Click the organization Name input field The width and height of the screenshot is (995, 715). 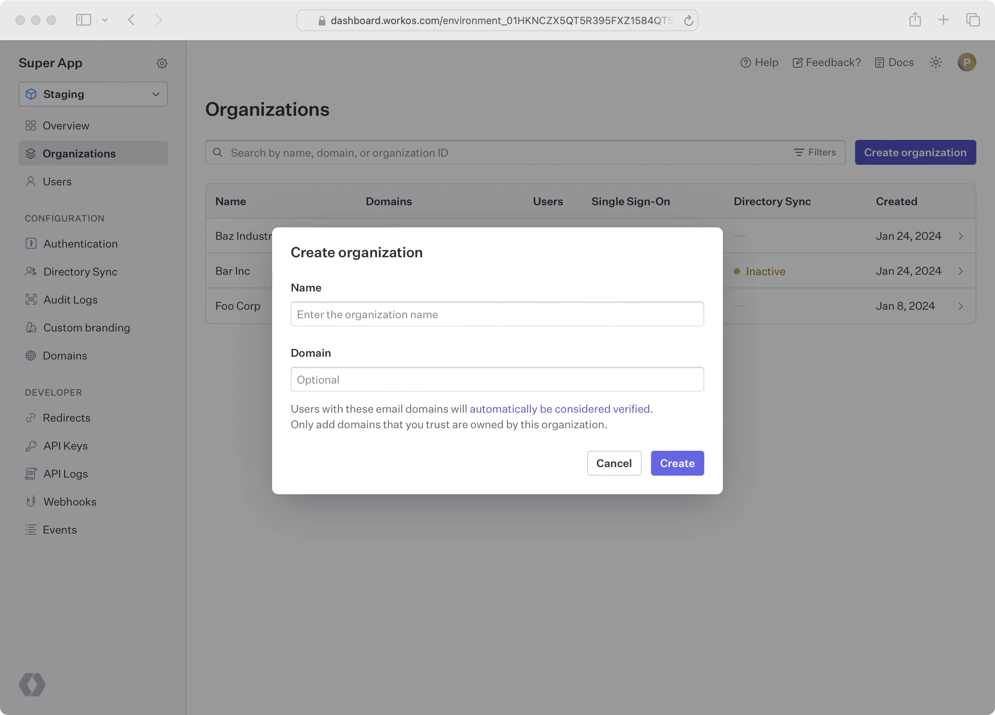[497, 314]
